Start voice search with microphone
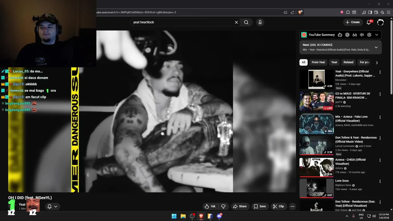393x221 pixels. [260, 22]
